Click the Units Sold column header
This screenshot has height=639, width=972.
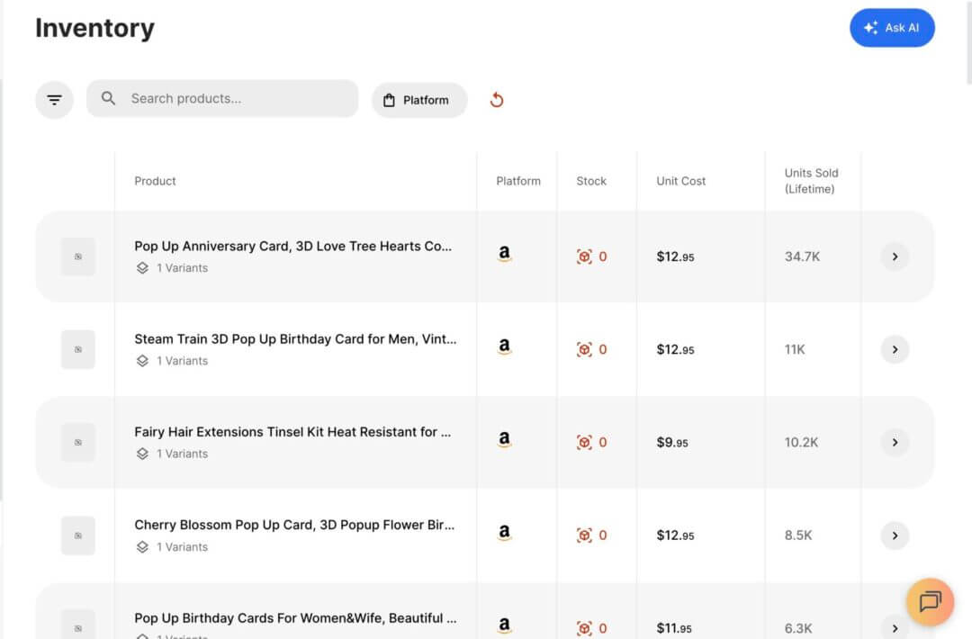(813, 181)
